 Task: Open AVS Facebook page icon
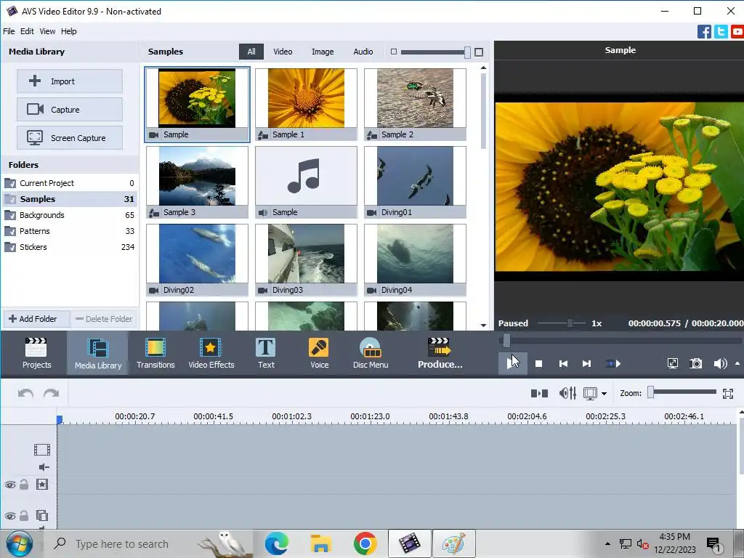[704, 32]
